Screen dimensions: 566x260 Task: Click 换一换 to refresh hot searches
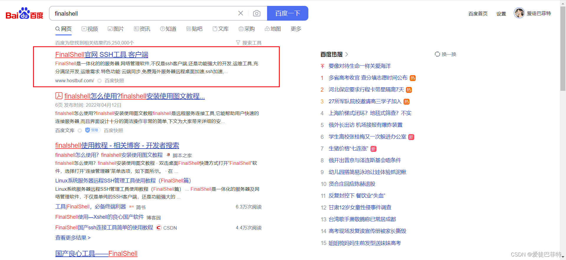pyautogui.click(x=445, y=54)
